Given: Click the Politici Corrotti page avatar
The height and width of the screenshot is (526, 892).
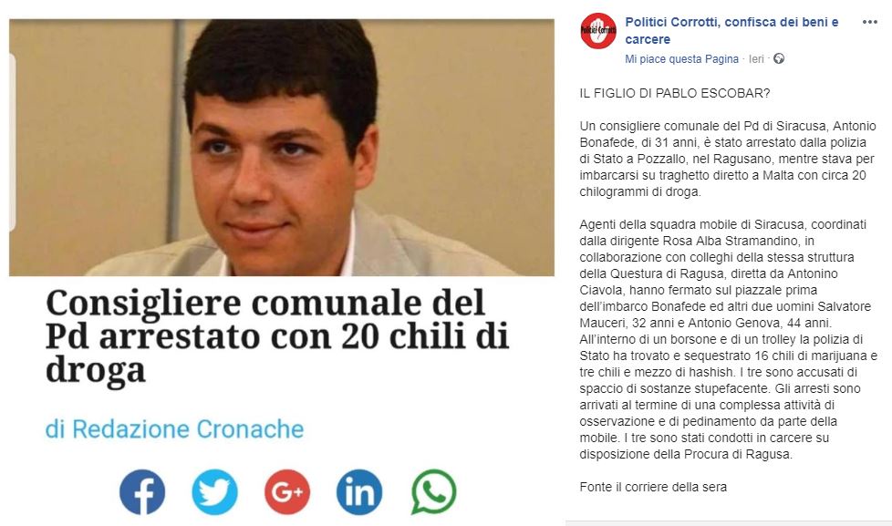Looking at the screenshot, I should [x=598, y=31].
